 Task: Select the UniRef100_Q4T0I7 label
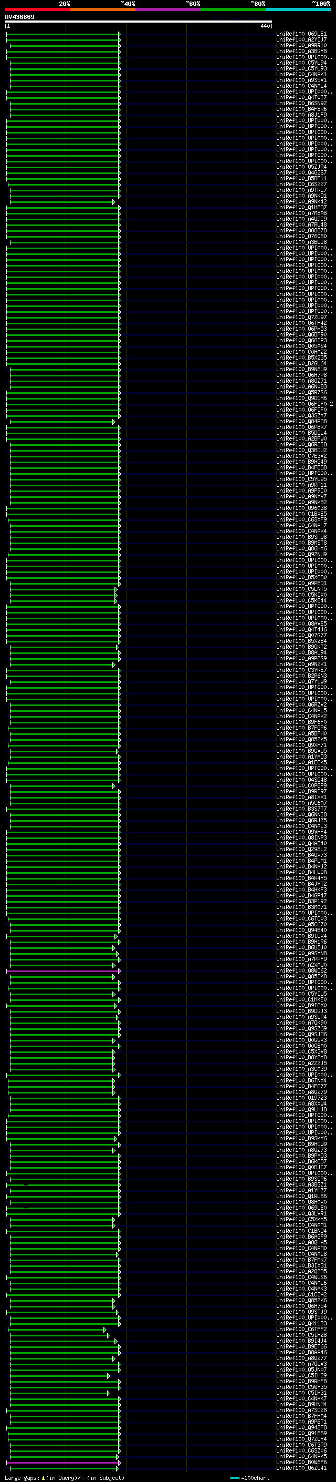tap(301, 97)
